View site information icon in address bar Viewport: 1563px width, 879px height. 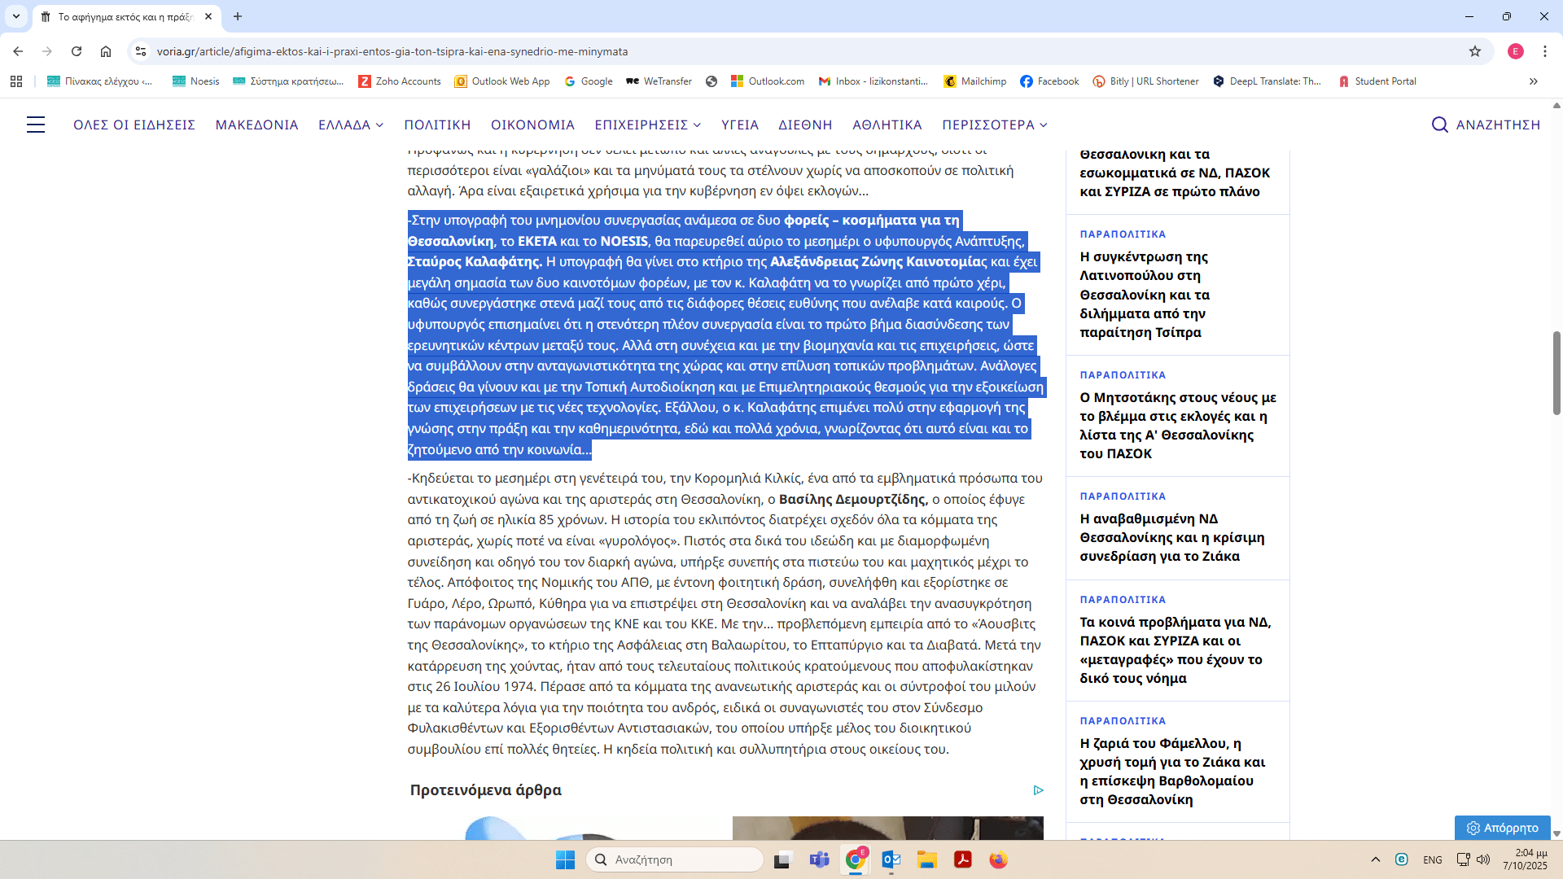tap(141, 51)
